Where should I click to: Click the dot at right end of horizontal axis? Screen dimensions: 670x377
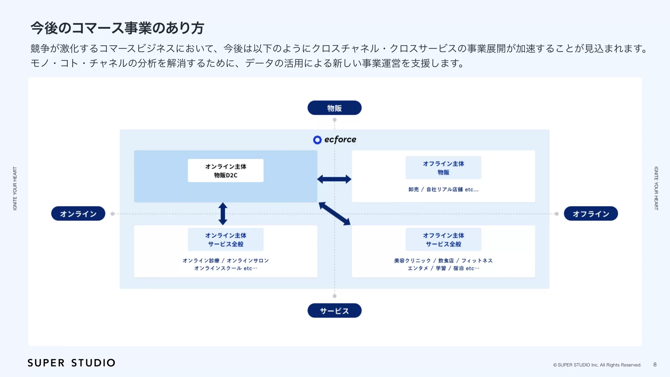(556, 213)
